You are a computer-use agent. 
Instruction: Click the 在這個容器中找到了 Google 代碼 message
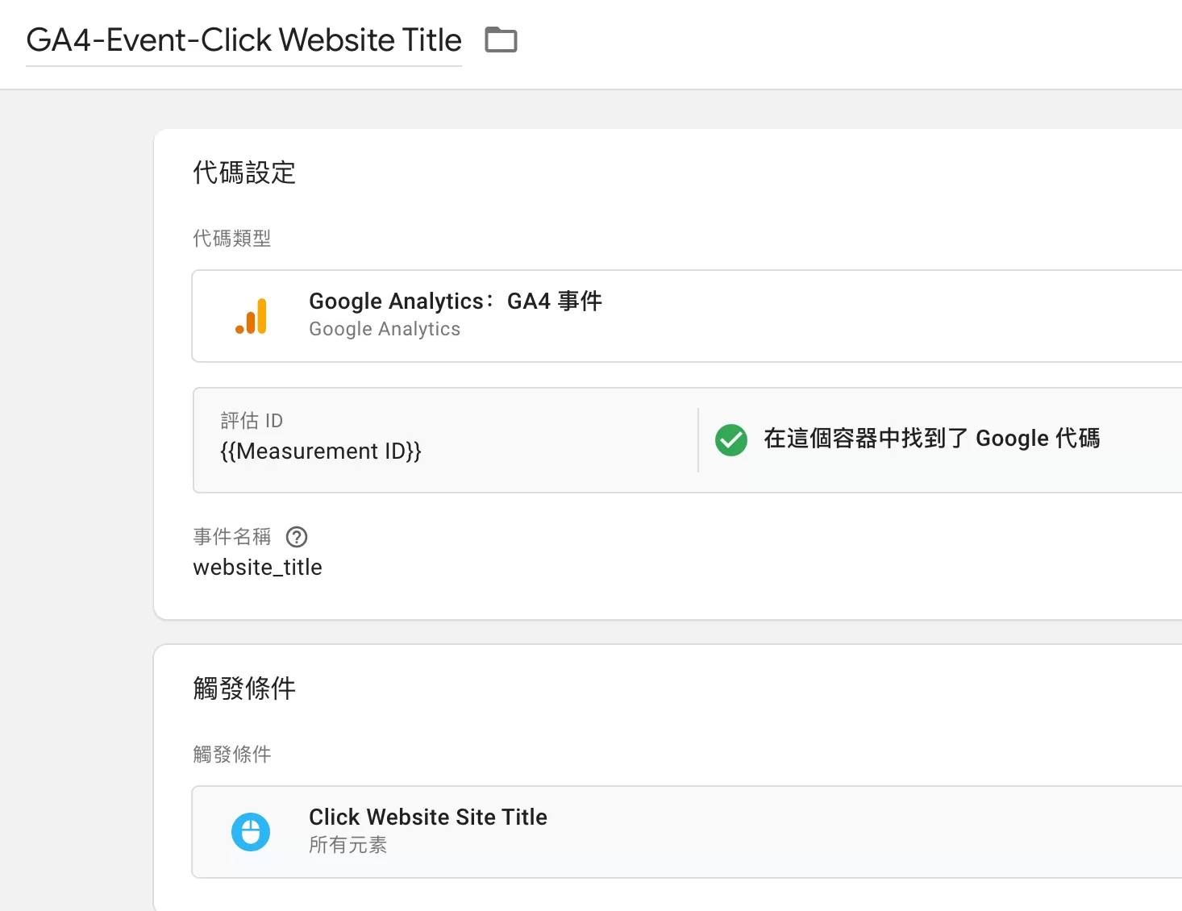pos(931,439)
